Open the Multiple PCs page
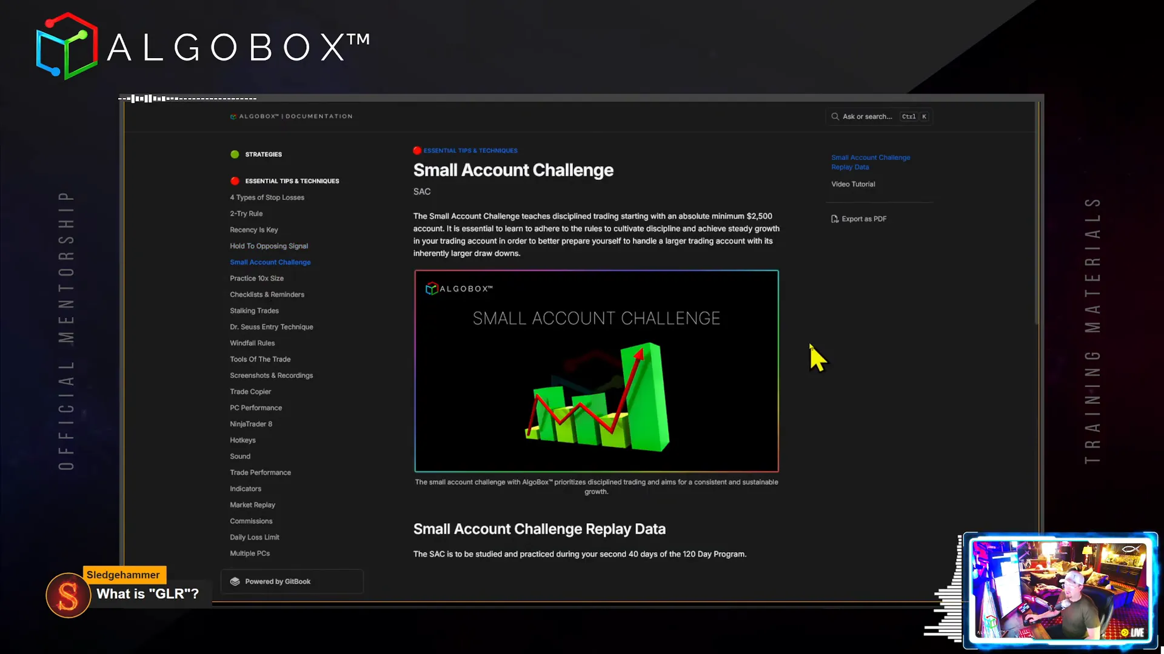This screenshot has width=1164, height=654. [x=250, y=553]
